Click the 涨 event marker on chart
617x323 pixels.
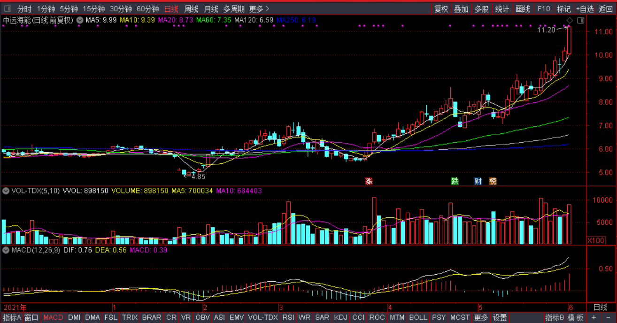(369, 181)
